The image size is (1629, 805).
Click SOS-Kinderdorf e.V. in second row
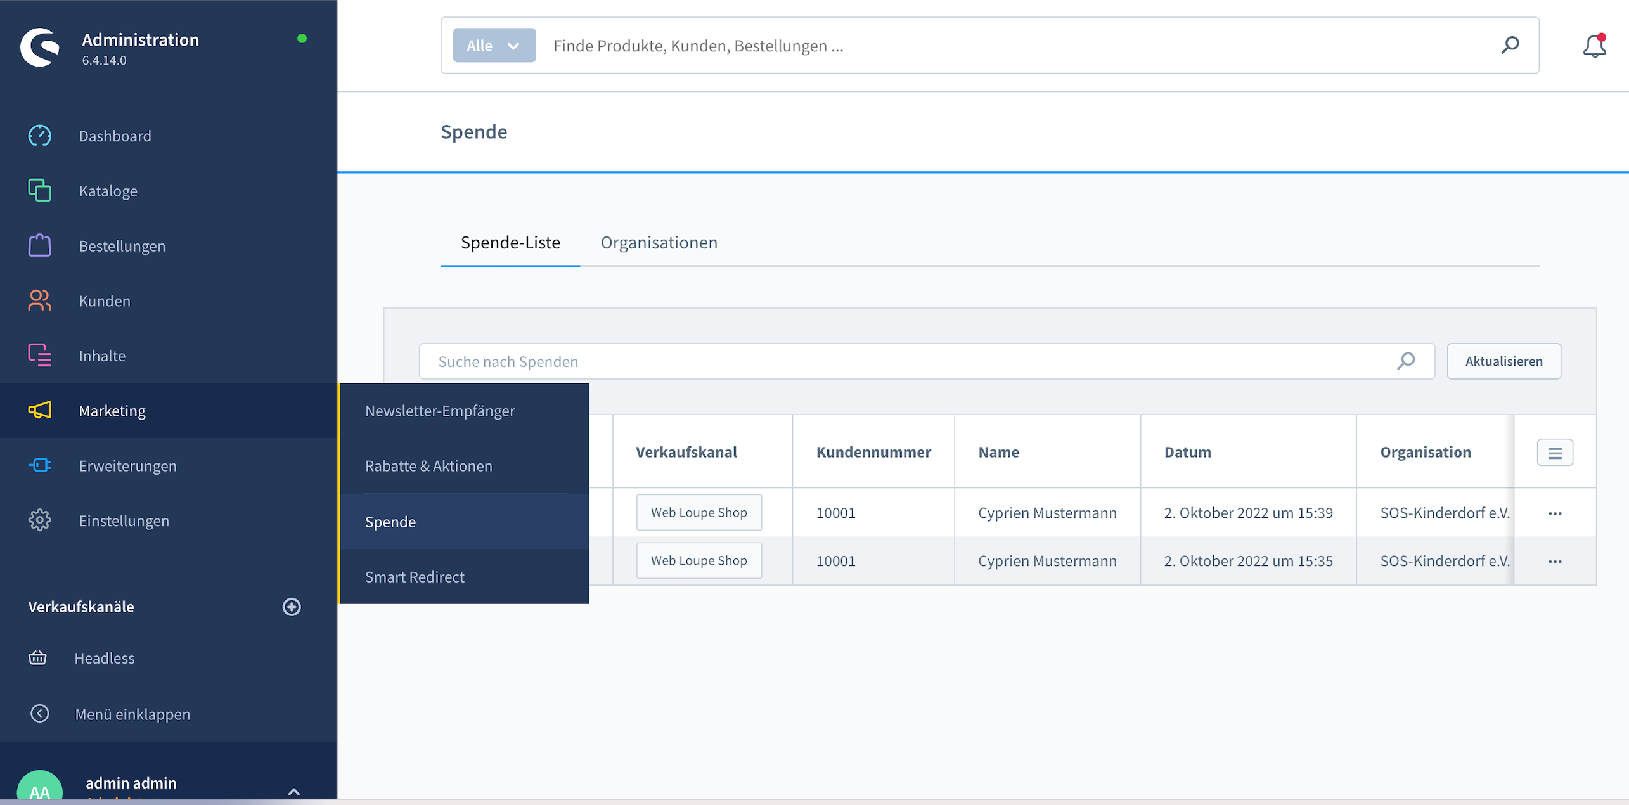pyautogui.click(x=1445, y=561)
